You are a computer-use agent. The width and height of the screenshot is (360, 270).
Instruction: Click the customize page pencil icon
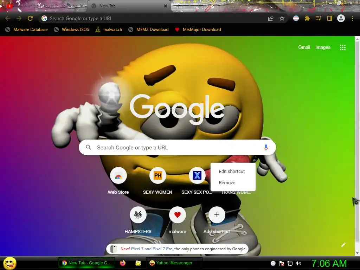[x=343, y=245]
